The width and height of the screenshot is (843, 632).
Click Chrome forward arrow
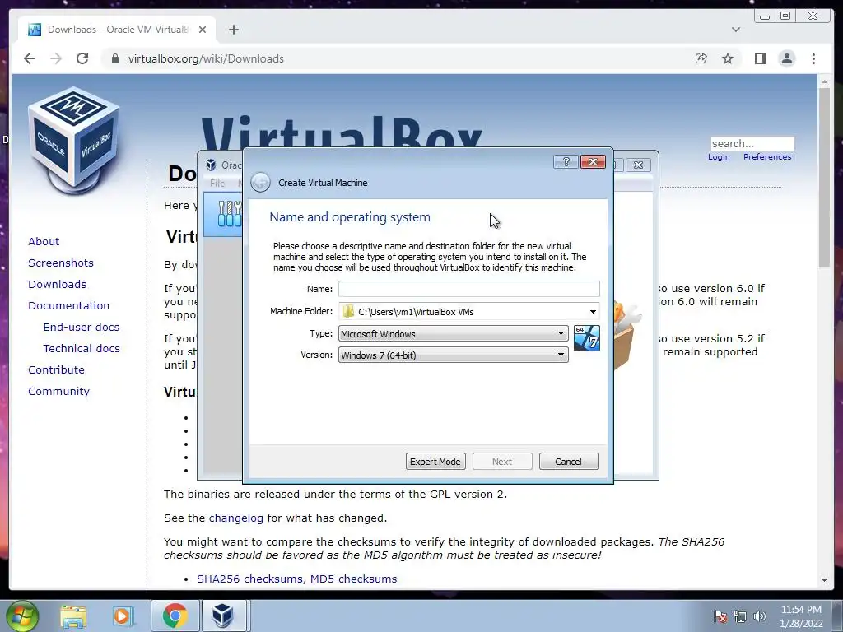click(56, 58)
